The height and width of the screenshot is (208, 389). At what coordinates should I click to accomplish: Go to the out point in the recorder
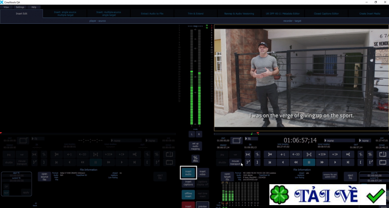tap(348, 154)
